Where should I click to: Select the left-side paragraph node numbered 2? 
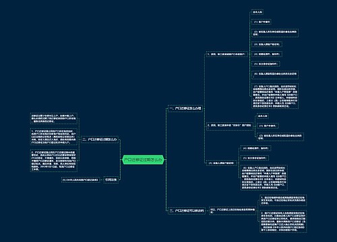tap(54, 161)
